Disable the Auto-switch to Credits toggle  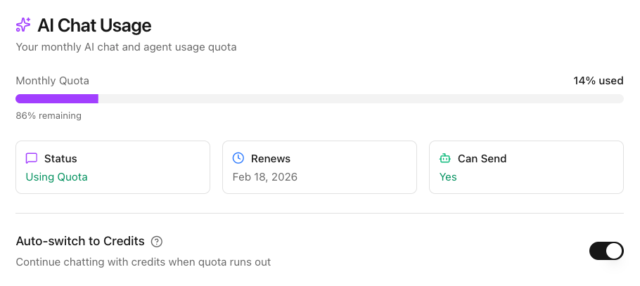(x=606, y=251)
